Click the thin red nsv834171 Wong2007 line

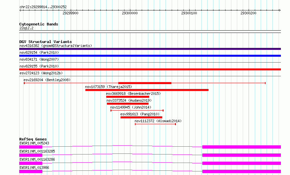pos(150,63)
